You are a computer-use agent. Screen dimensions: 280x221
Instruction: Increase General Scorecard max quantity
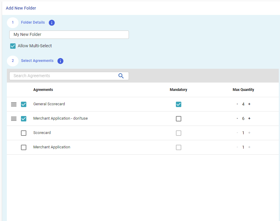(249, 104)
